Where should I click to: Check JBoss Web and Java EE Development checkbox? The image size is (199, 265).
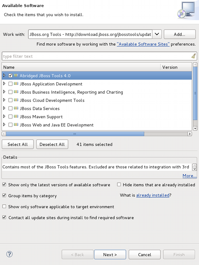(x=11, y=125)
